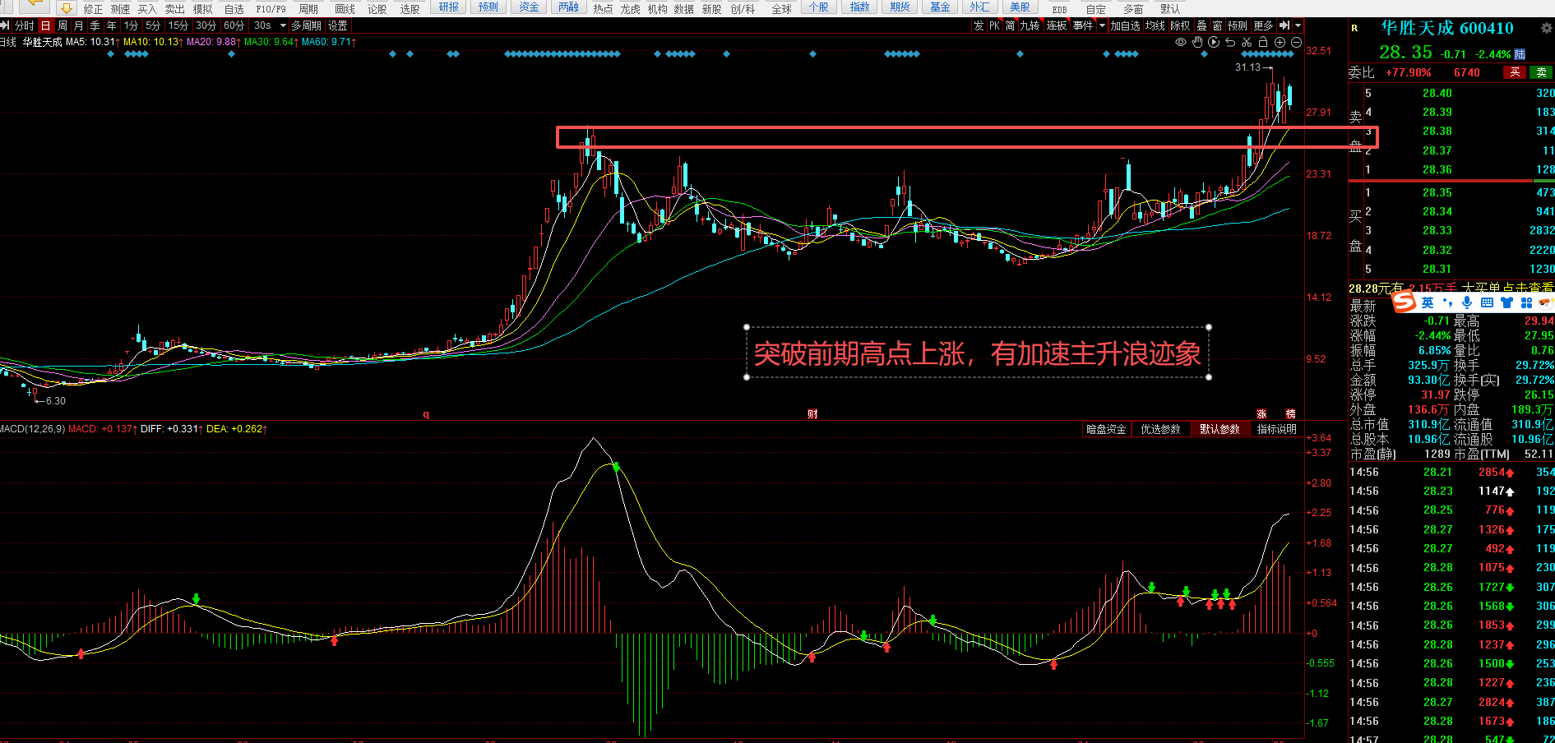This screenshot has height=743, width=1555.
Task: Switch to the 周 weekly period tab
Action: pos(62,25)
